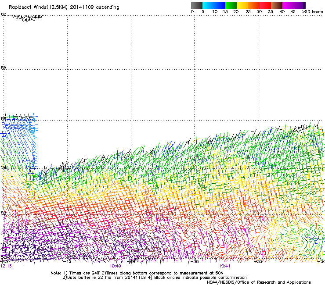Click the longitude label '-42' on bottom axis
Viewport: 325px width, 285px height.
(67, 262)
